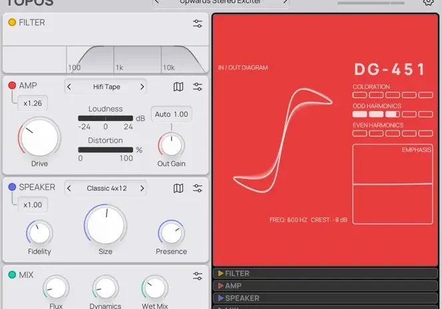Click the AMP oversampling x1.26 value box

33,103
